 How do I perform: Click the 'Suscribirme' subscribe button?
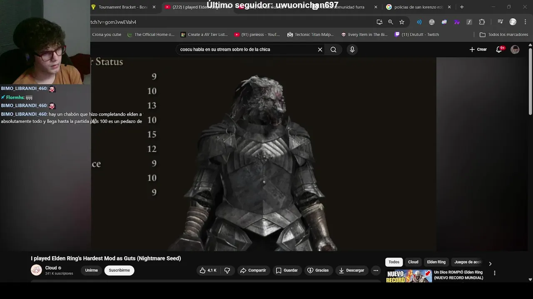point(120,270)
